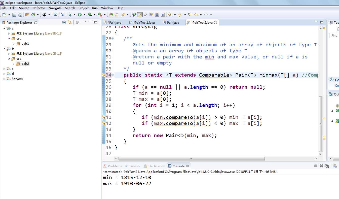
Task: Click Previous Annotation up arrow icon
Action: 180,15
